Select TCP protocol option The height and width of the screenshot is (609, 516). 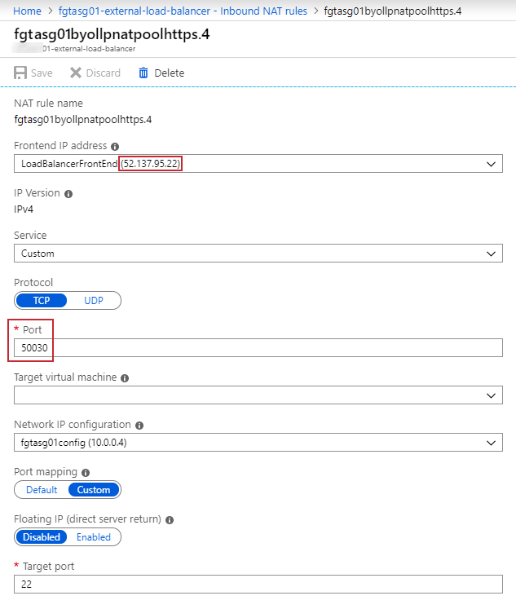[x=41, y=301]
